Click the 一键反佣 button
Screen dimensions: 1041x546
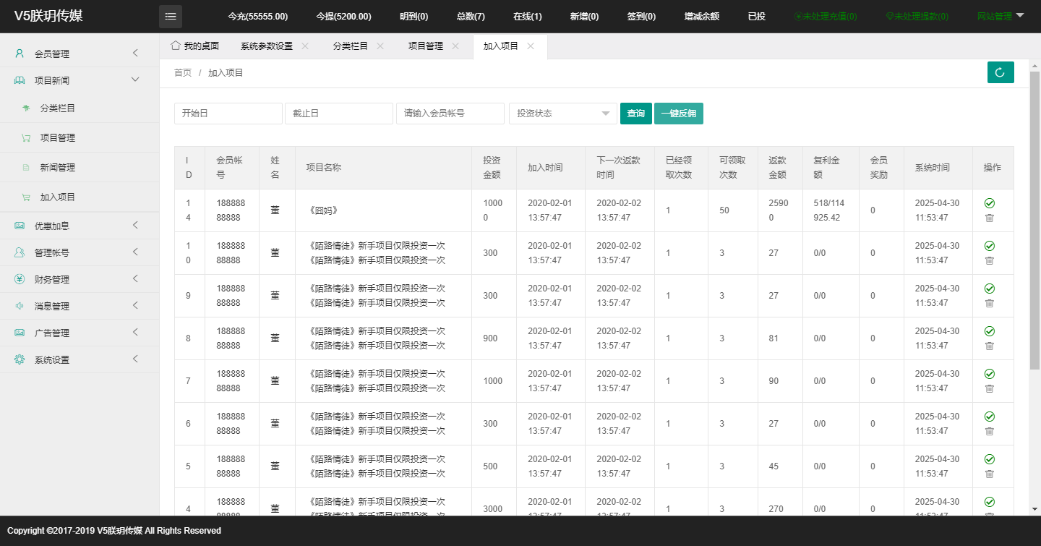(x=678, y=114)
